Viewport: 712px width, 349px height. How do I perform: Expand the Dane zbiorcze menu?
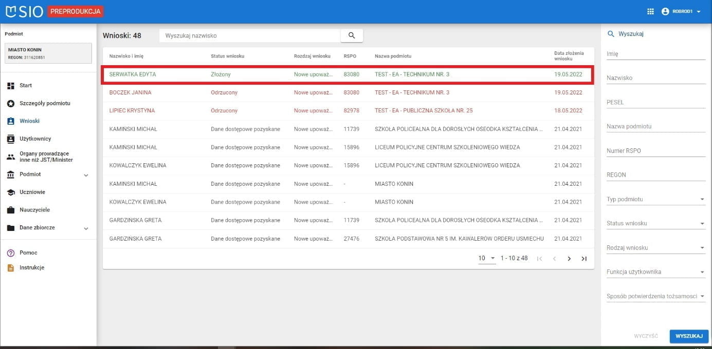click(x=86, y=228)
